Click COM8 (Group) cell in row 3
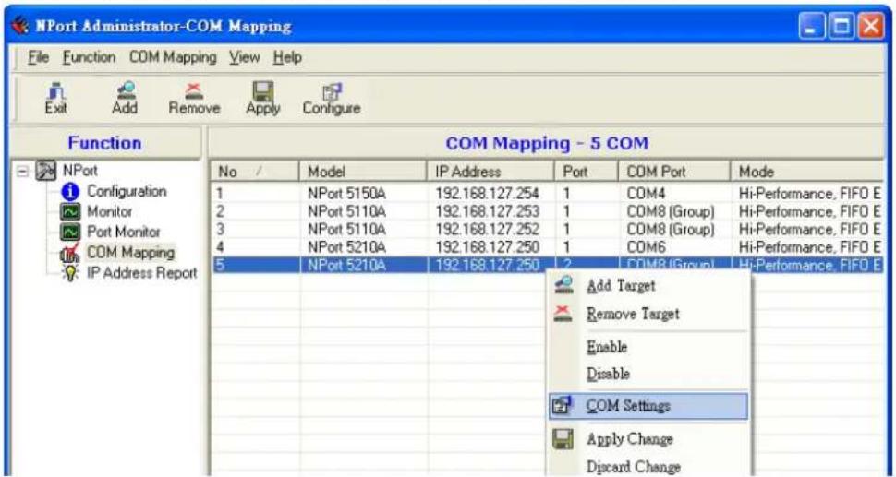Viewport: 896px width, 477px height. pos(671,230)
